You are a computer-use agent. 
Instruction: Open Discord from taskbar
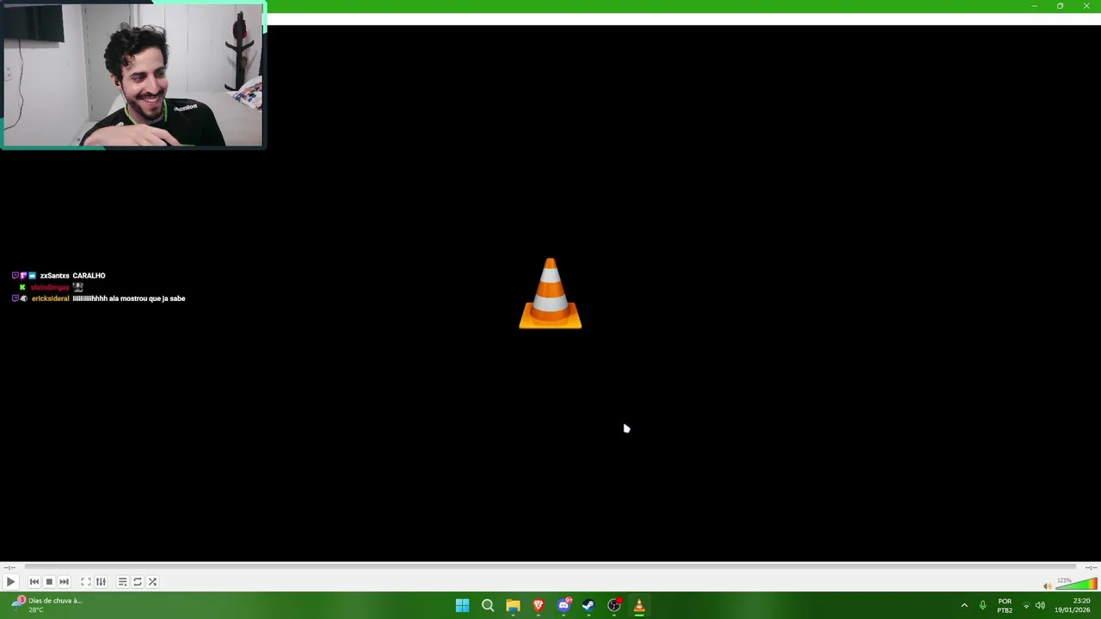click(563, 606)
